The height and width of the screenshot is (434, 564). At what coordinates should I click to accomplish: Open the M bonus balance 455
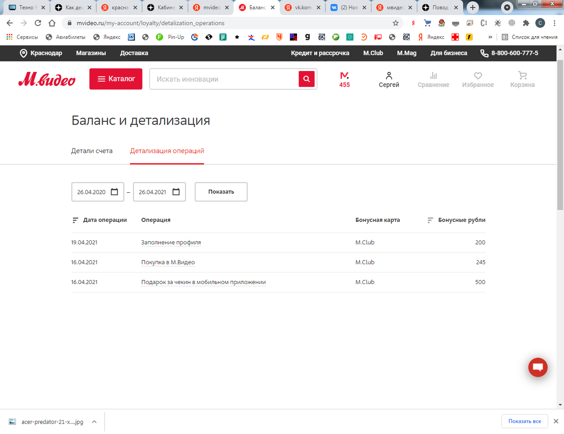point(345,79)
